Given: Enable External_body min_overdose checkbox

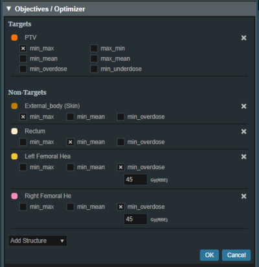Looking at the screenshot, I should (x=120, y=117).
